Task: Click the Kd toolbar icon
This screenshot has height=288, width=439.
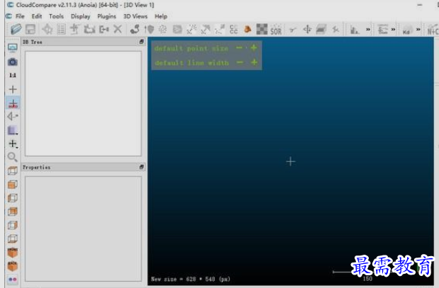Action: [406, 30]
